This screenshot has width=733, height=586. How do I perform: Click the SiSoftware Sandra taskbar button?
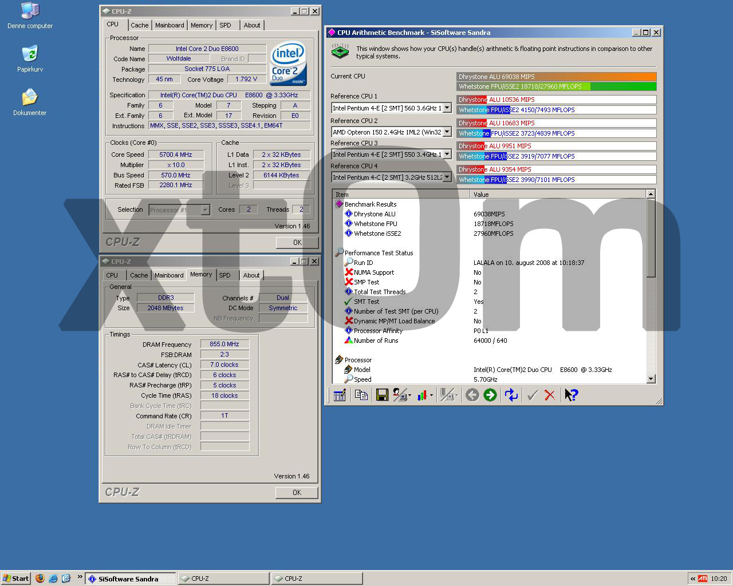[x=130, y=579]
